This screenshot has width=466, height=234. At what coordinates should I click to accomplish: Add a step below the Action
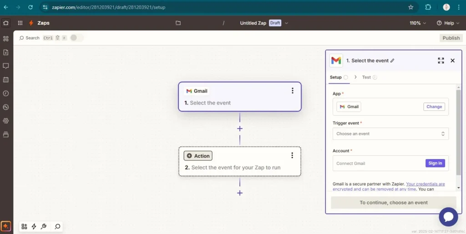[x=240, y=193]
